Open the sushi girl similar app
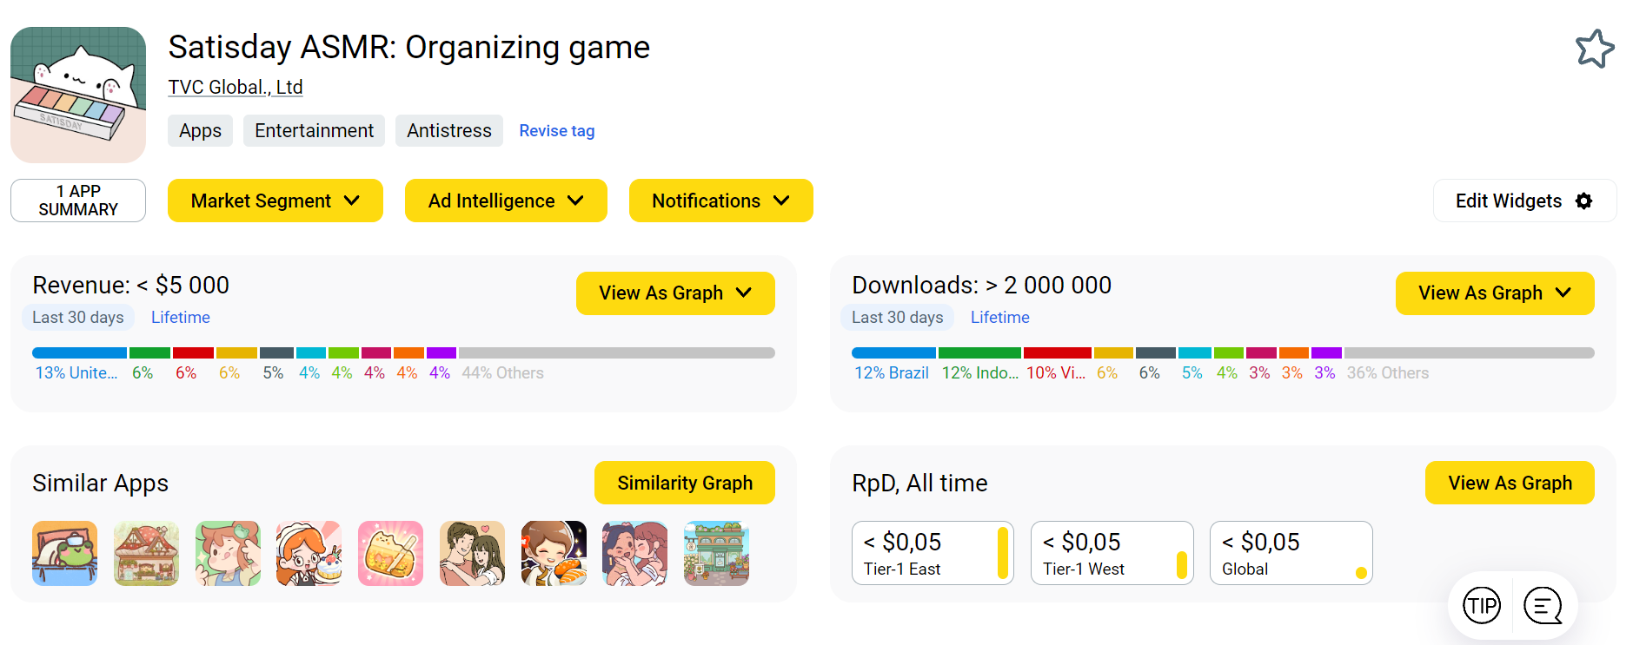The width and height of the screenshot is (1633, 645). click(x=554, y=553)
